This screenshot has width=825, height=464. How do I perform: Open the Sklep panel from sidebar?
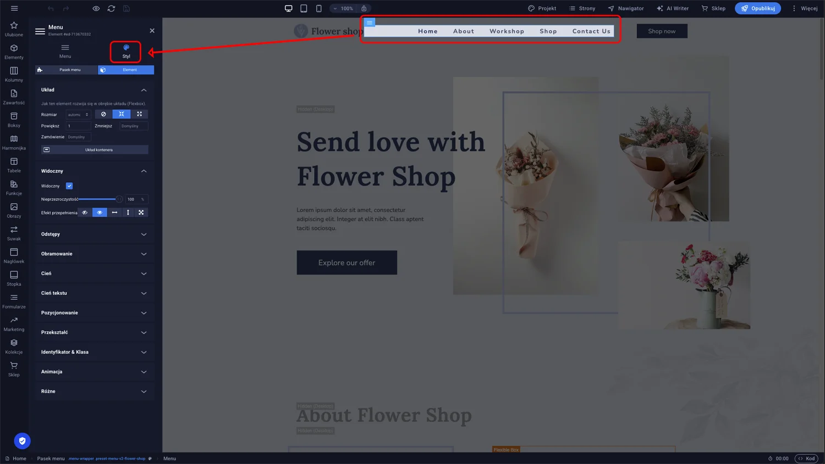pos(14,368)
